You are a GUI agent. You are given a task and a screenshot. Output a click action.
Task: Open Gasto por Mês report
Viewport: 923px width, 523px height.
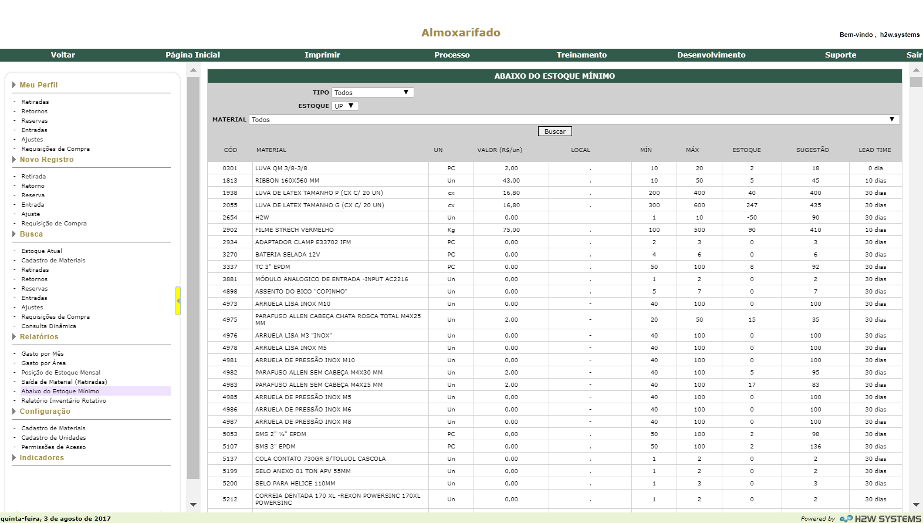point(42,354)
